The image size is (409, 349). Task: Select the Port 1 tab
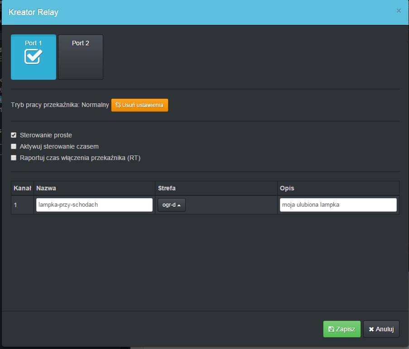(34, 57)
